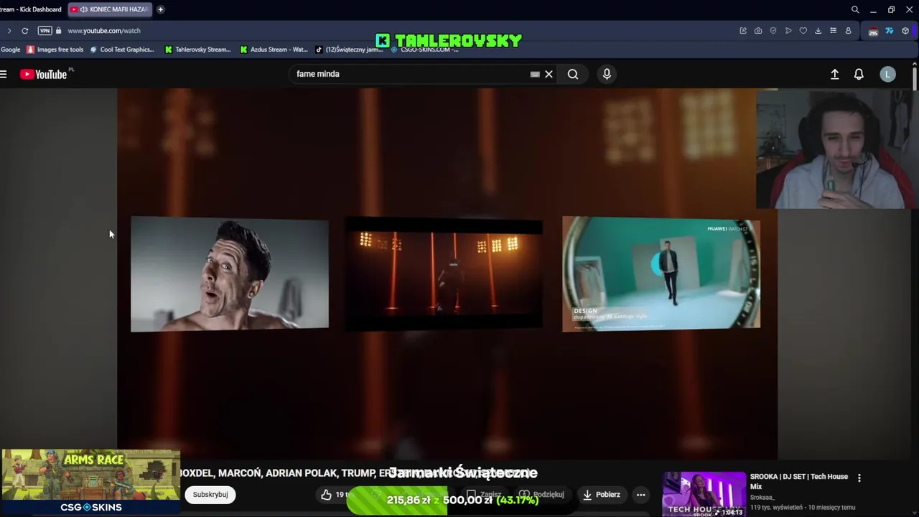Open YouTube hamburger guide menu
The height and width of the screenshot is (517, 919).
tap(4, 74)
